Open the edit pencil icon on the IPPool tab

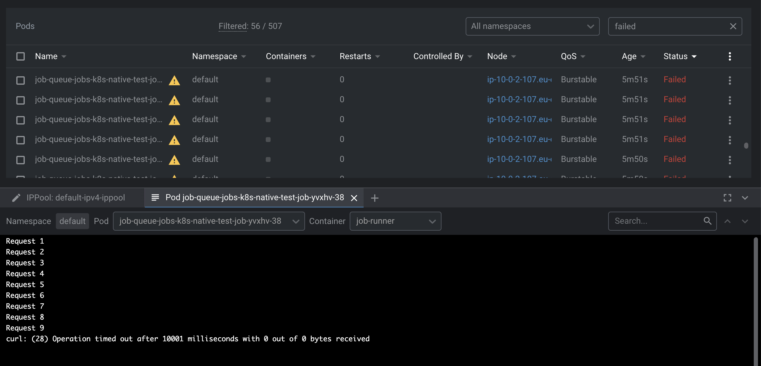16,197
